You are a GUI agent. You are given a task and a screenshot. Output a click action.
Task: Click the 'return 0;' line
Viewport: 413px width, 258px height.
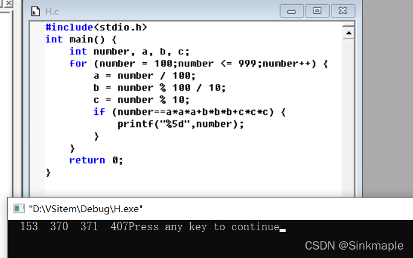96,160
